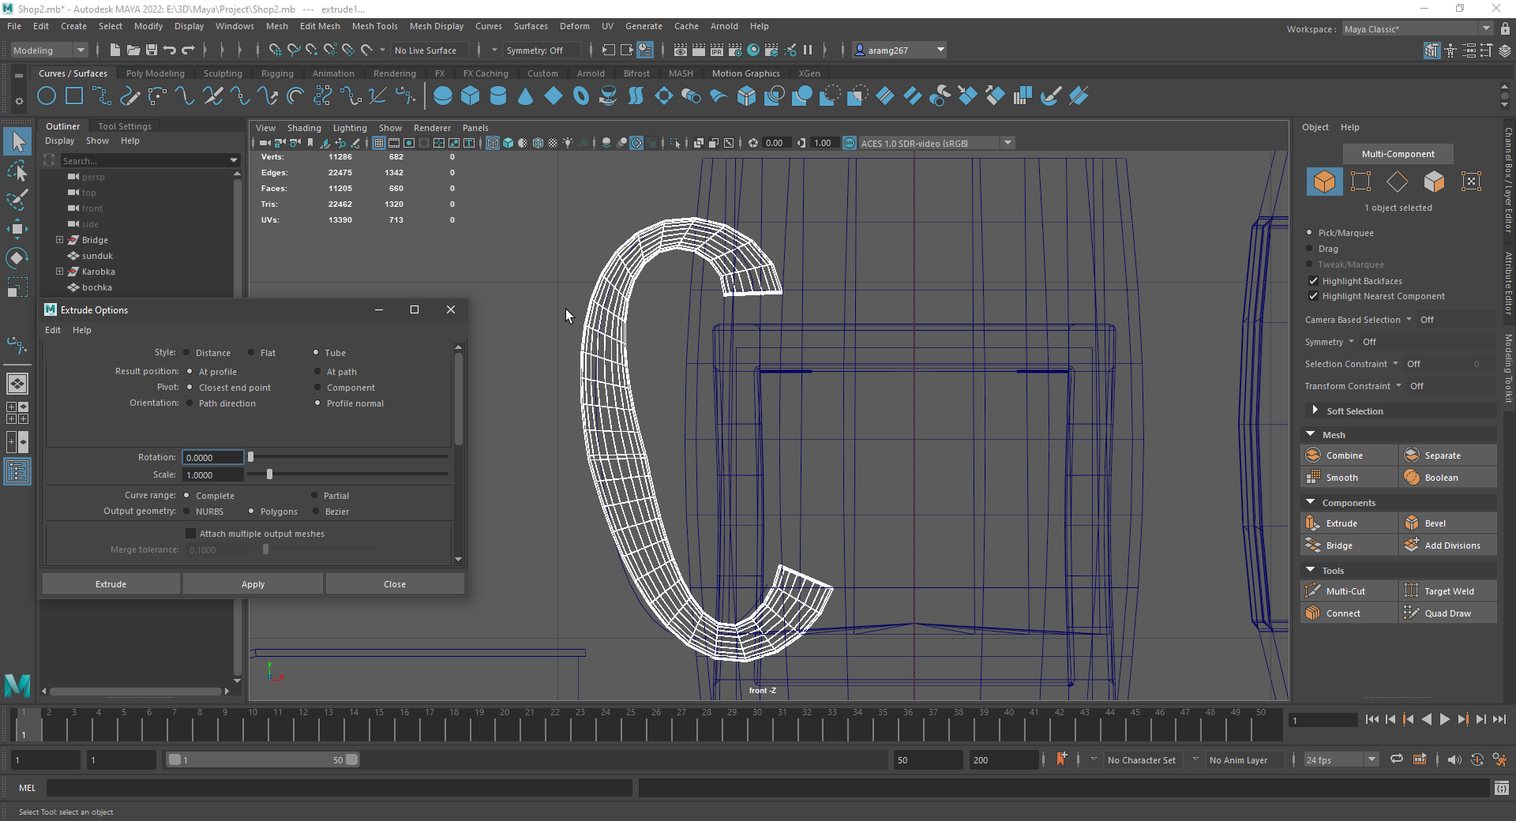Image resolution: width=1516 pixels, height=821 pixels.
Task: Click the Combine mesh icon
Action: tap(1313, 455)
